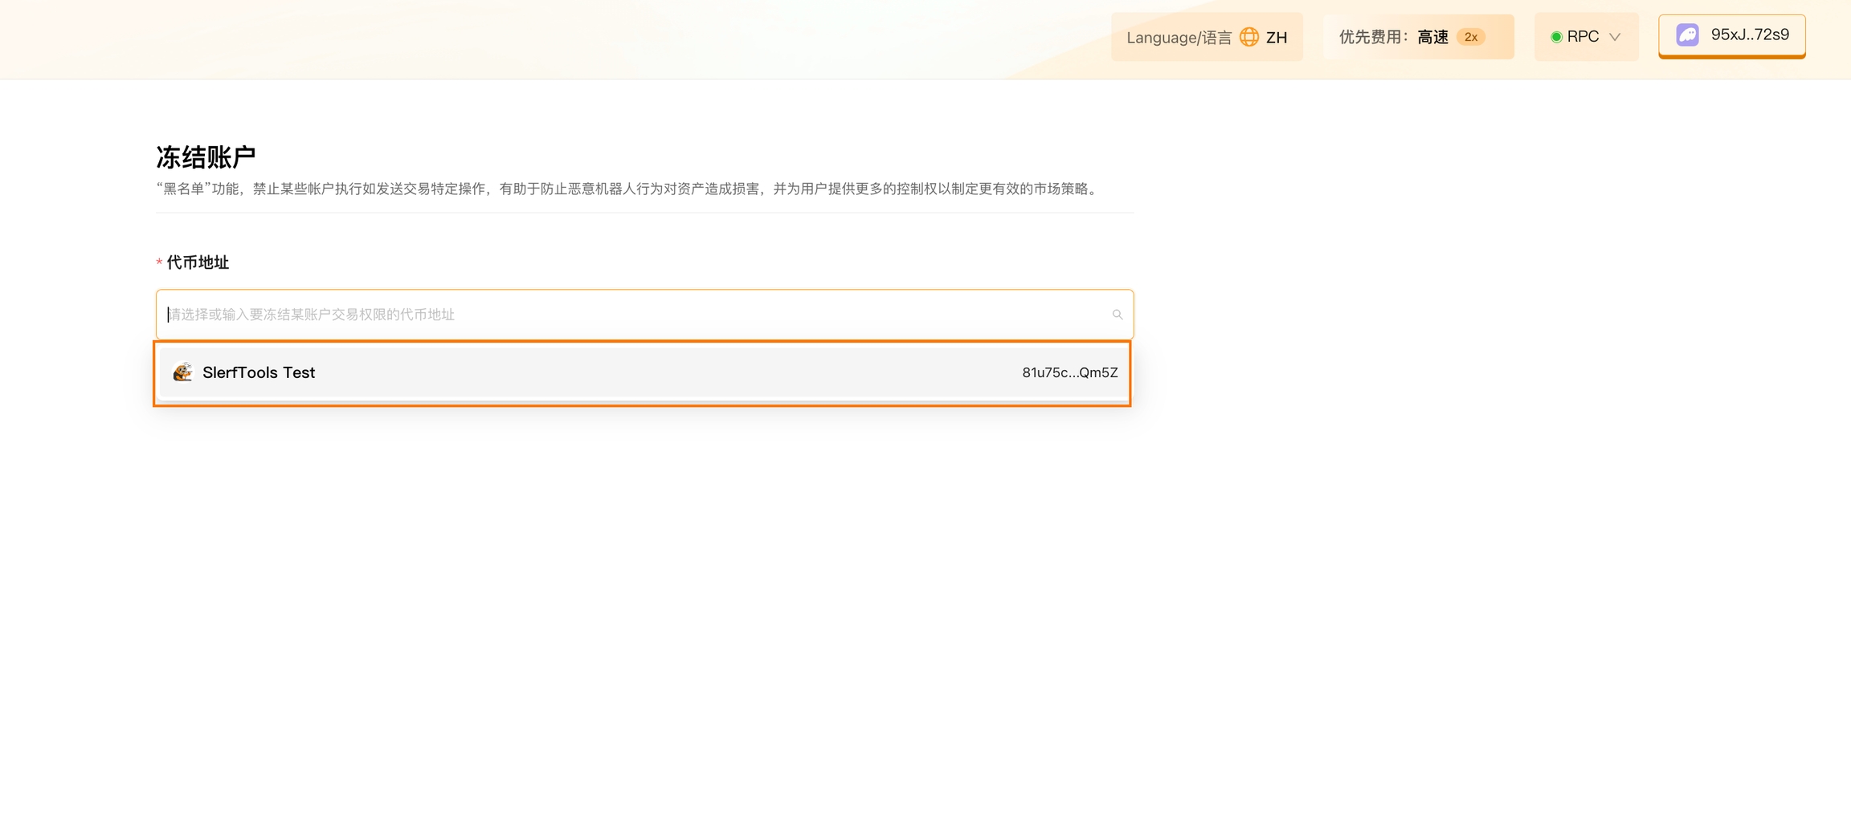Click the wallet address 95xJ..72s9
The height and width of the screenshot is (817, 1851).
coord(1750,35)
